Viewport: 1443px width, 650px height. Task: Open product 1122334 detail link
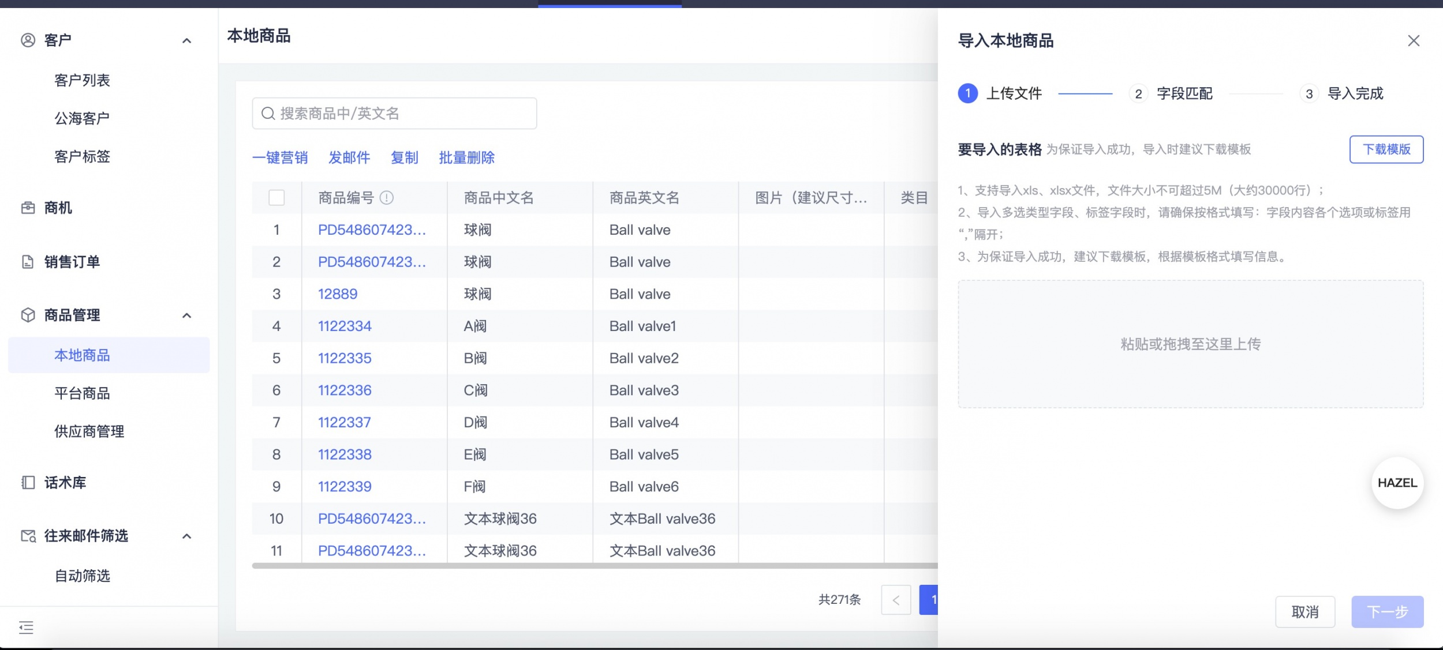[344, 326]
